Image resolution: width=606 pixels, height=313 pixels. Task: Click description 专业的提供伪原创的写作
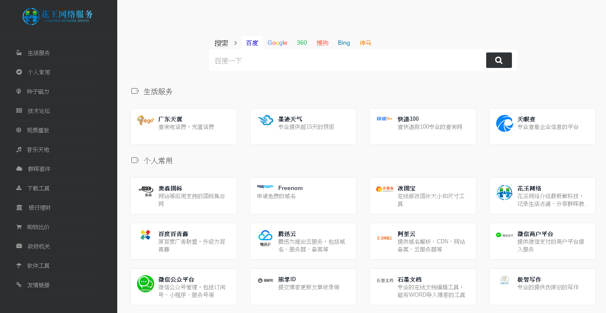point(548,287)
